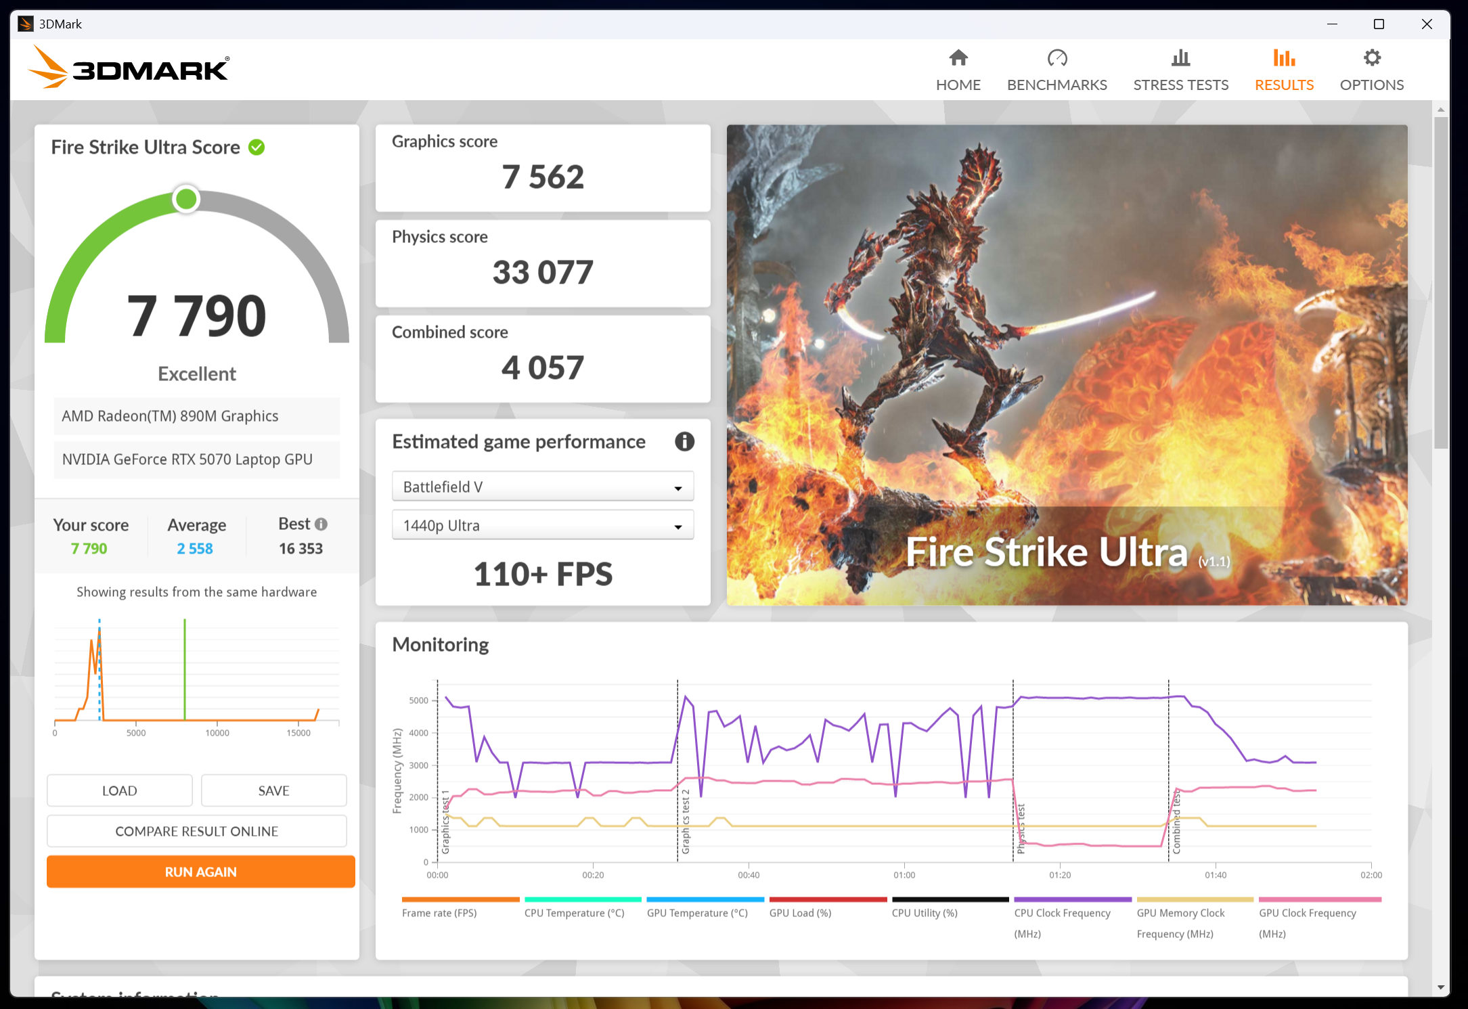Screen dimensions: 1468x1009
Task: Click the info icon beside Best
Action: (x=321, y=524)
